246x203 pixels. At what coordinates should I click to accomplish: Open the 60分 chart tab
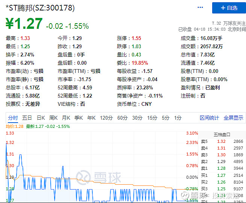pos(122,118)
